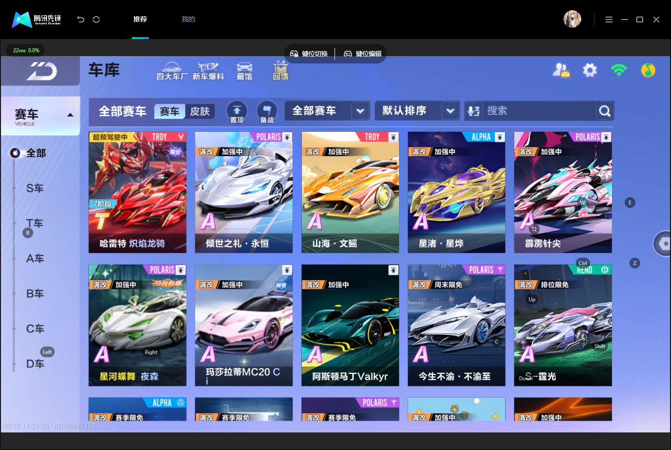
Task: Click the voice search microphone icon
Action: point(473,111)
